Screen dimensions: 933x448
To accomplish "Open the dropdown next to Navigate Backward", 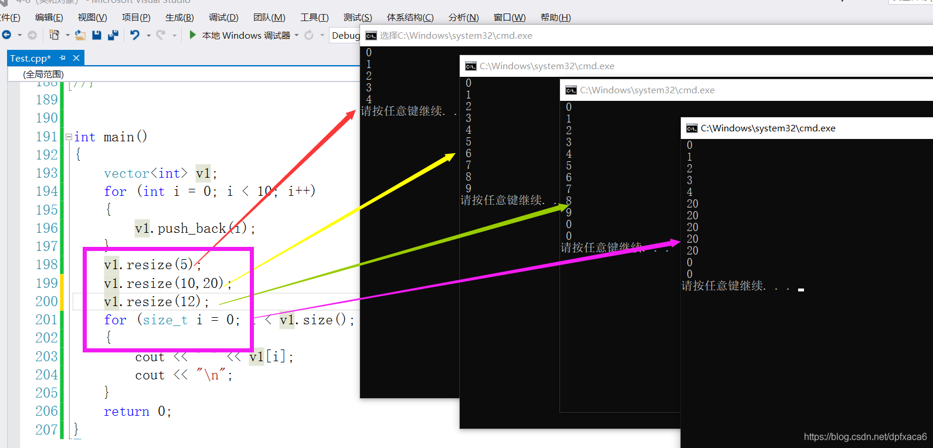I will coord(19,35).
